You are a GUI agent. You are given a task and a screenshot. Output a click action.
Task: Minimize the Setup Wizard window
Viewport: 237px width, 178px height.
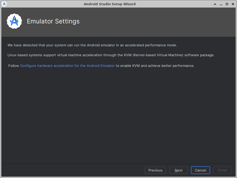[x=221, y=4]
